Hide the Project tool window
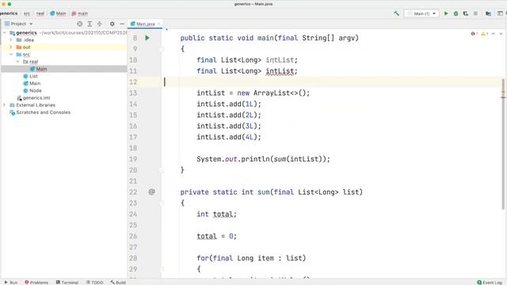The height and width of the screenshot is (285, 507). (x=122, y=24)
